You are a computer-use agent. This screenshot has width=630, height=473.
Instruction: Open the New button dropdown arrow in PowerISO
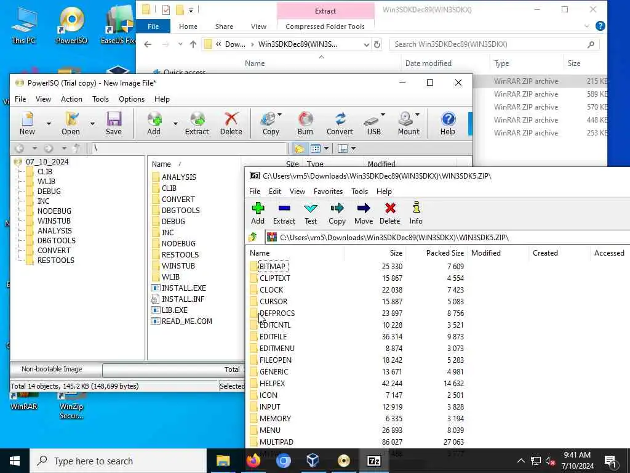pyautogui.click(x=49, y=123)
